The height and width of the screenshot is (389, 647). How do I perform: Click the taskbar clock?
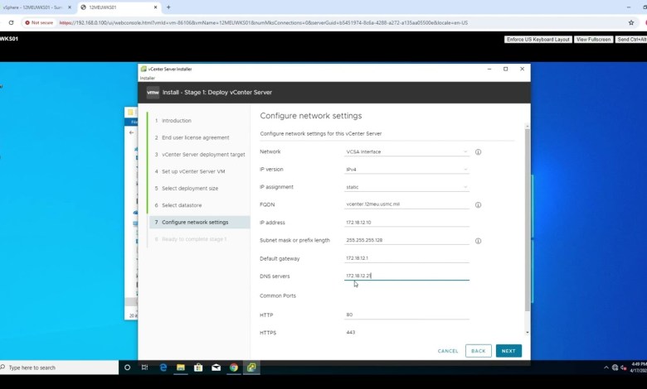coord(639,367)
